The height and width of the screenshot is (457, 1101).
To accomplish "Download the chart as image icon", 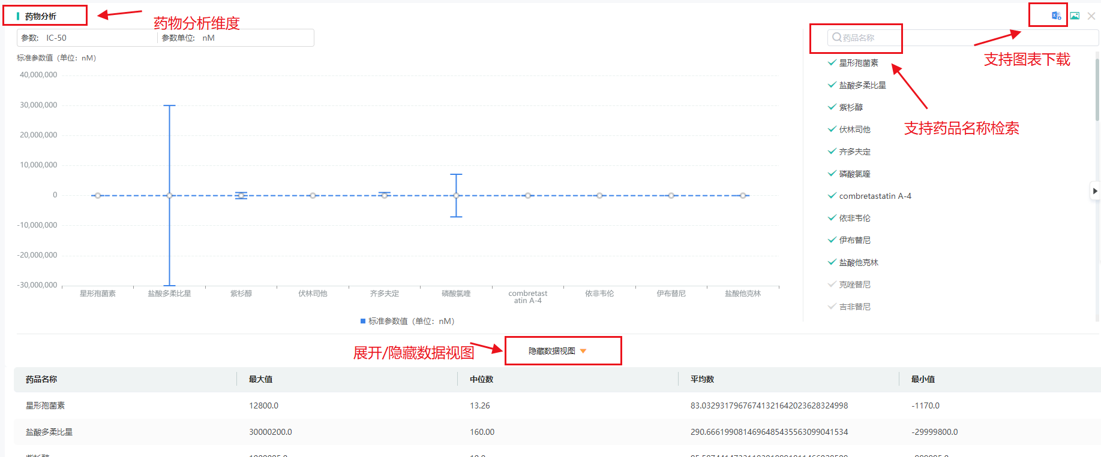I will click(x=1075, y=16).
